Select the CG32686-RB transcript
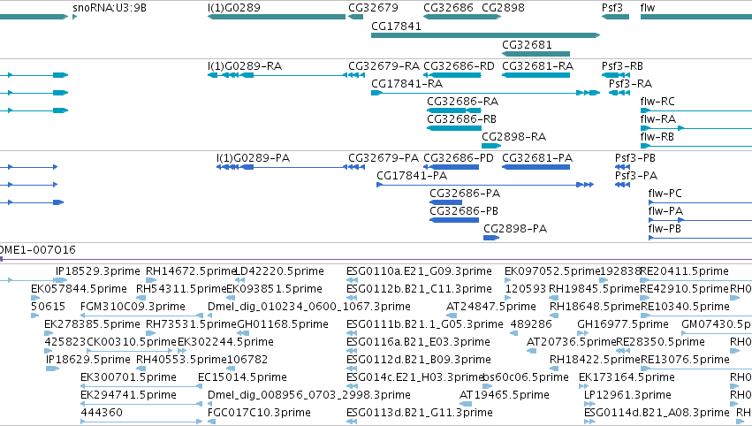752x426 pixels. click(453, 128)
